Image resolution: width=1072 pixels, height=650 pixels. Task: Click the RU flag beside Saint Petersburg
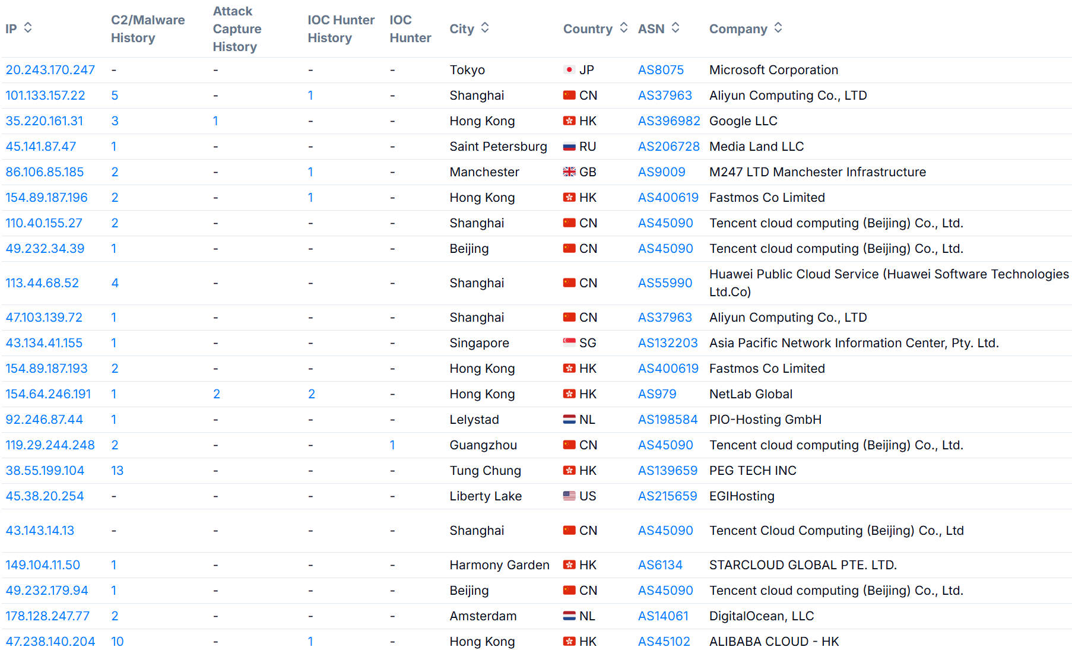569,146
